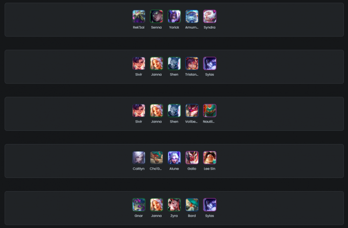Click Sivir icon in third team row
The height and width of the screenshot is (228, 348).
[x=139, y=110]
